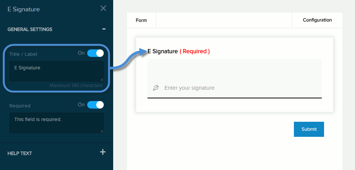The height and width of the screenshot is (170, 355).
Task: Switch to the Form tab
Action: coord(141,20)
